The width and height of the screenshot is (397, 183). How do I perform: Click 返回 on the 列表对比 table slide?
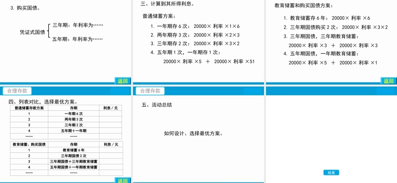coord(123,180)
